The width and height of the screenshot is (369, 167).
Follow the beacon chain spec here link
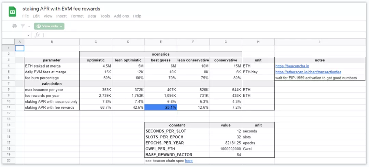(189, 161)
